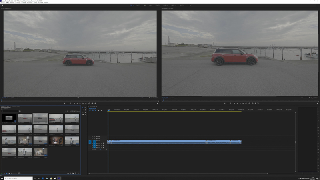Open the Clip menu

(x=12, y=3)
